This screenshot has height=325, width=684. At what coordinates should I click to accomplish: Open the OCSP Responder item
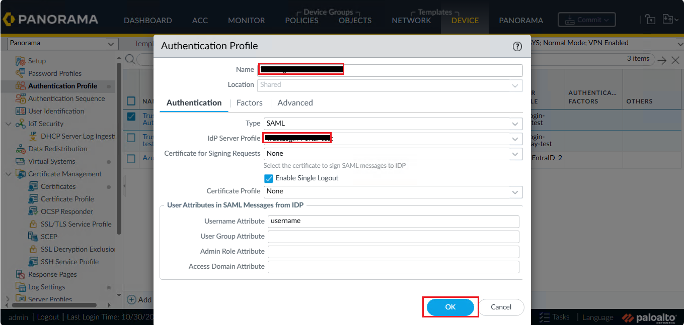point(66,211)
